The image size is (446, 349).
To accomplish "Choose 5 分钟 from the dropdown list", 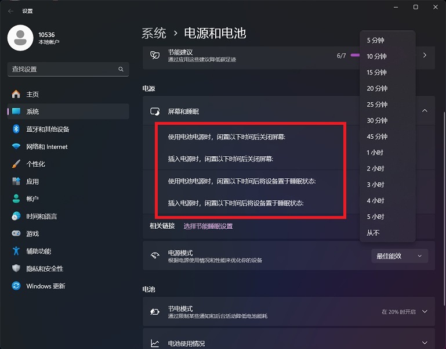I will (x=387, y=40).
